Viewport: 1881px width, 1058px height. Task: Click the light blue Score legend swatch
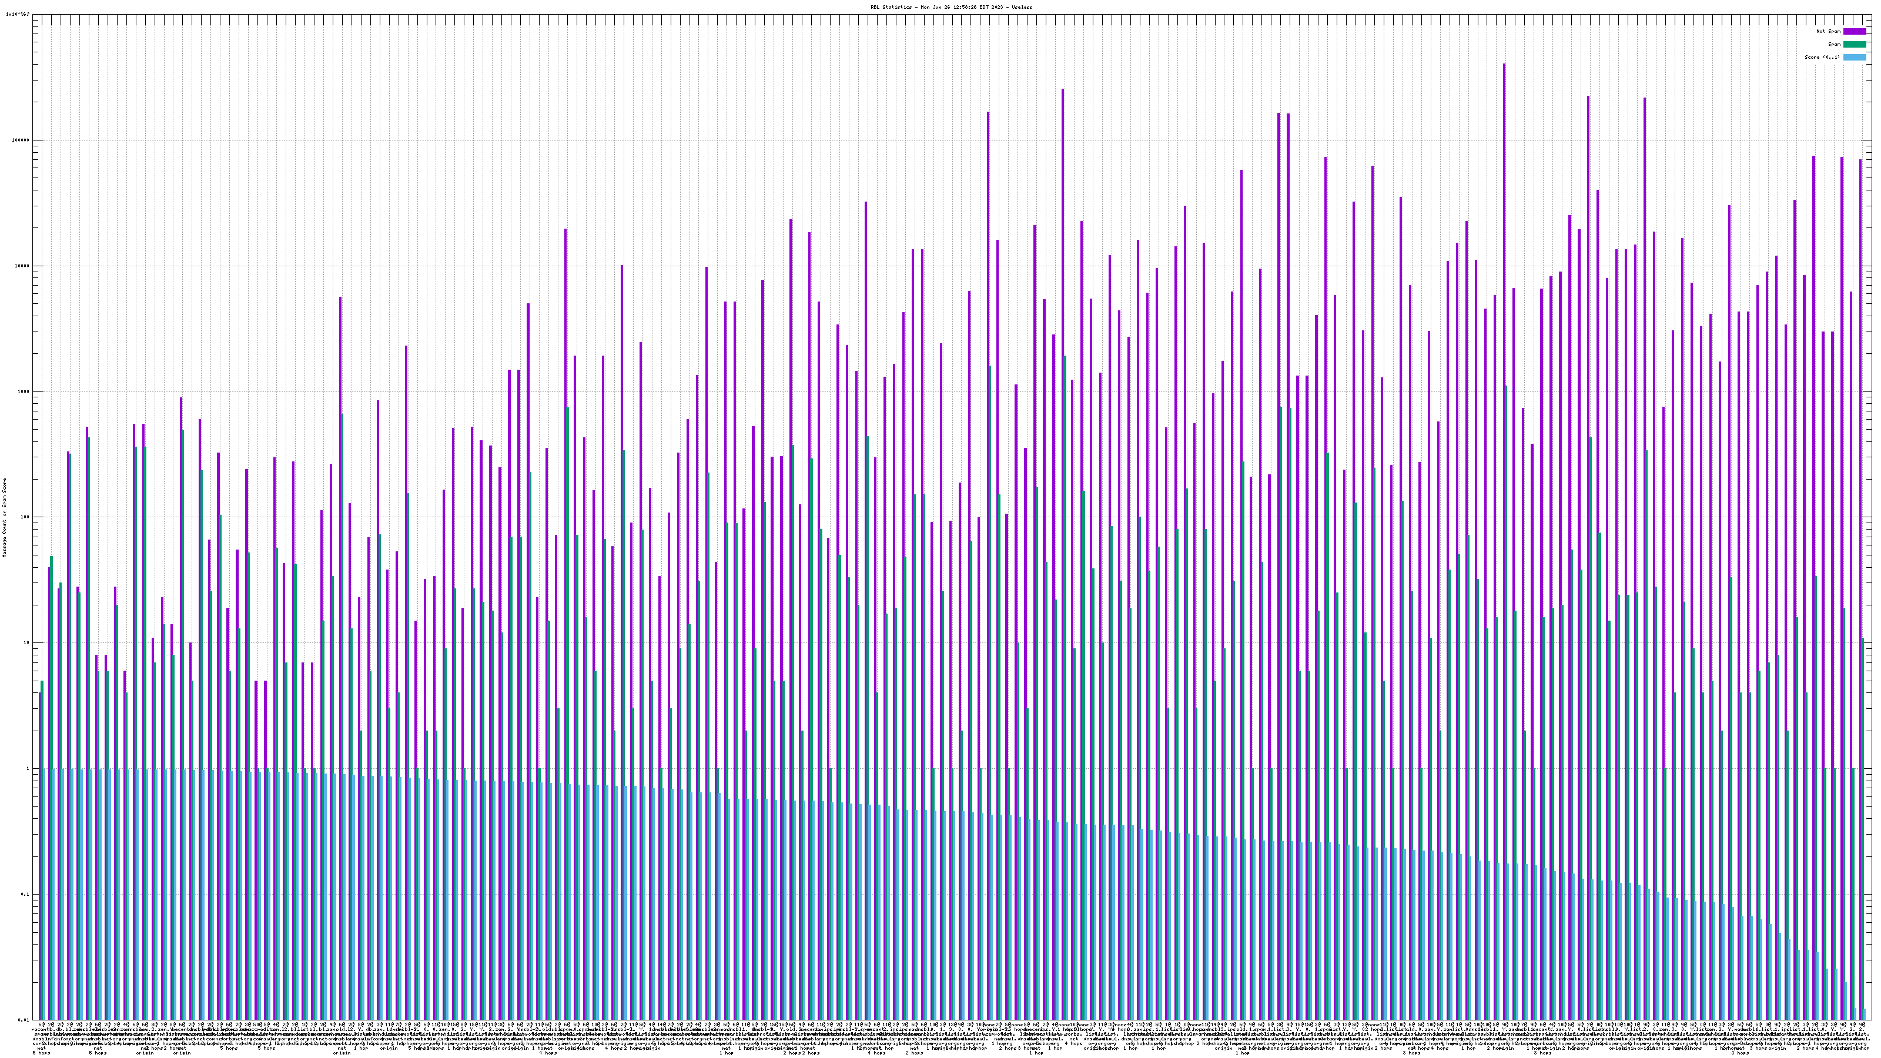click(x=1854, y=57)
